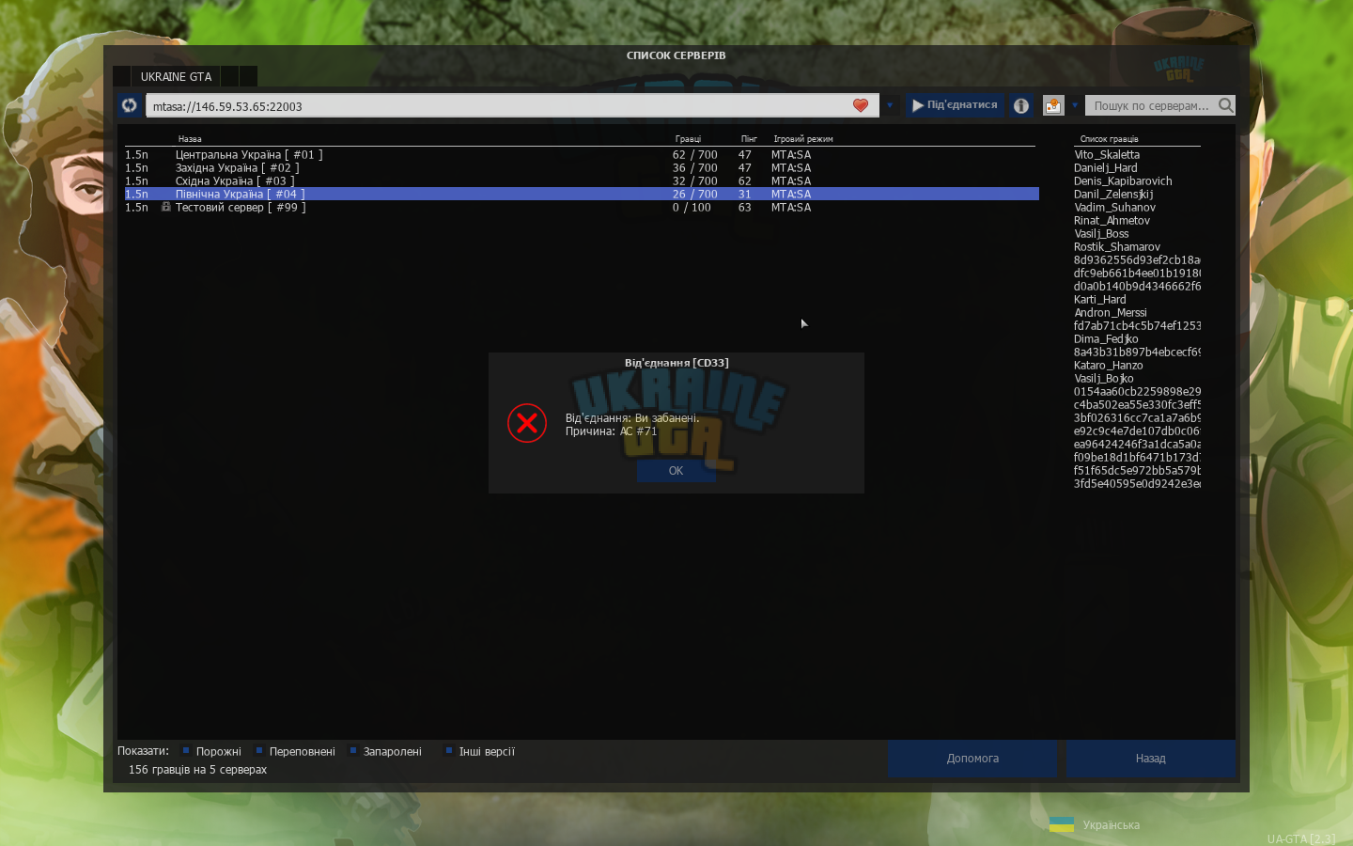Screen dimensions: 1353x846
Task: Select the Центральна Україна [ #01 ] server
Action: click(x=582, y=155)
